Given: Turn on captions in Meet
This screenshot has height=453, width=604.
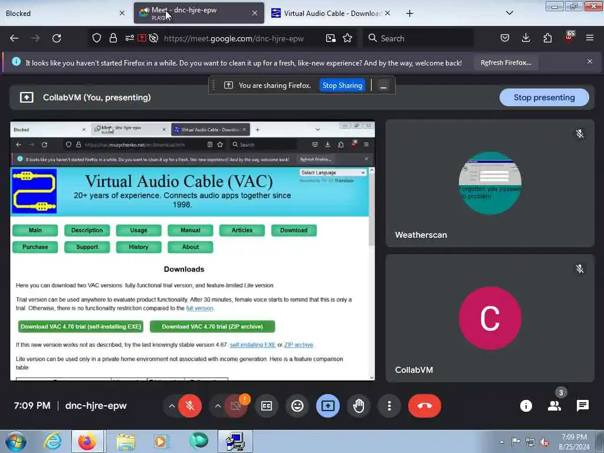Looking at the screenshot, I should 267,406.
